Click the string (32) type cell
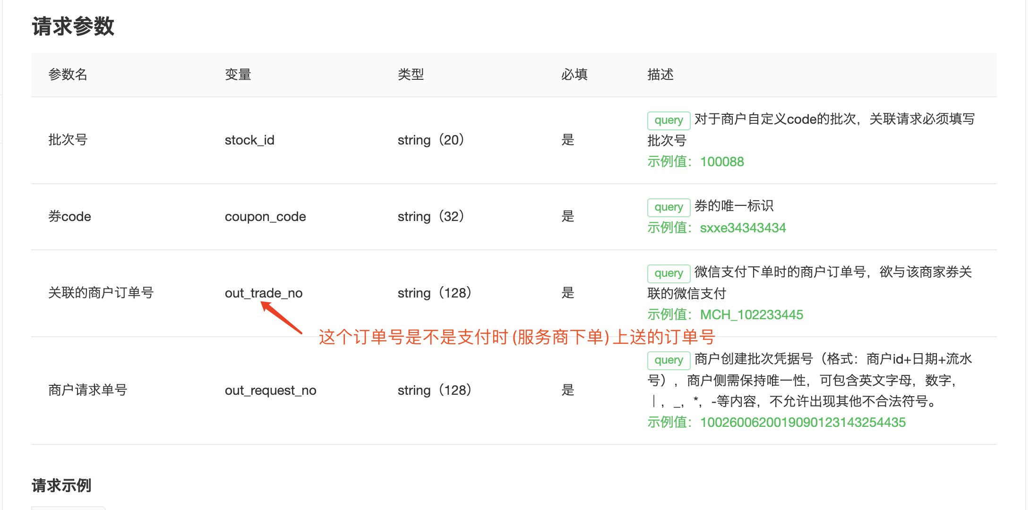This screenshot has width=1029, height=510. (431, 216)
